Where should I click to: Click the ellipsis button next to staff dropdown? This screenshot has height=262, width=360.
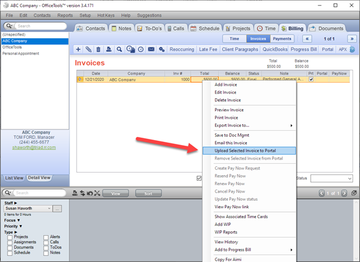coord(57,208)
